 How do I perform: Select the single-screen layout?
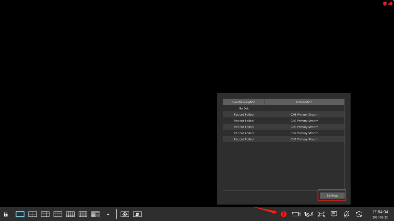20,214
